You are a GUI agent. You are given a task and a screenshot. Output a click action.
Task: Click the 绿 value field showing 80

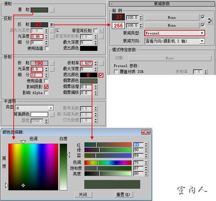click(x=139, y=150)
